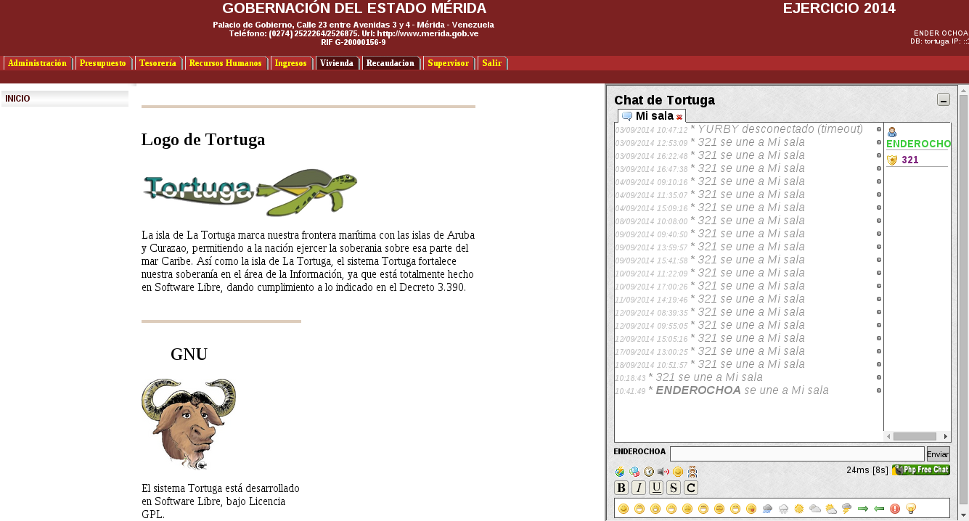Toggle the smiley panel with the face icon

point(678,472)
